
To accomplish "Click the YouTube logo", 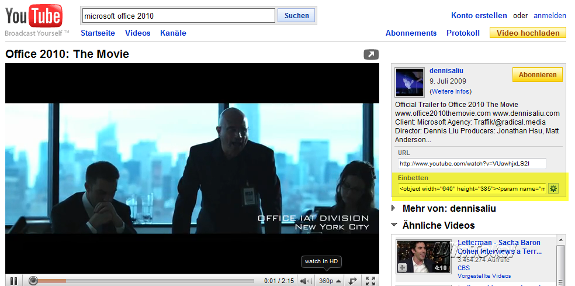I will (x=34, y=16).
